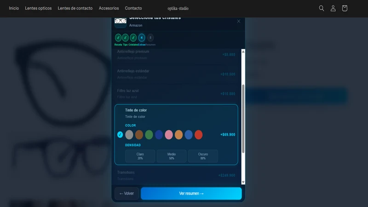368x207 pixels.
Task: Click Ver resumen button
Action: 191,193
